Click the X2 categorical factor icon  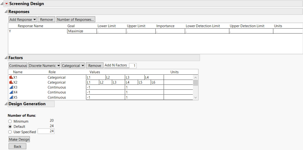11,82
